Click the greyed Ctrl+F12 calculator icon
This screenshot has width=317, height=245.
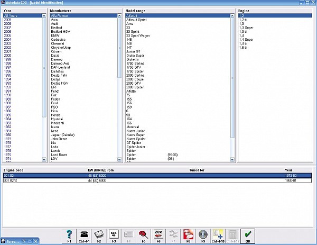(232, 236)
